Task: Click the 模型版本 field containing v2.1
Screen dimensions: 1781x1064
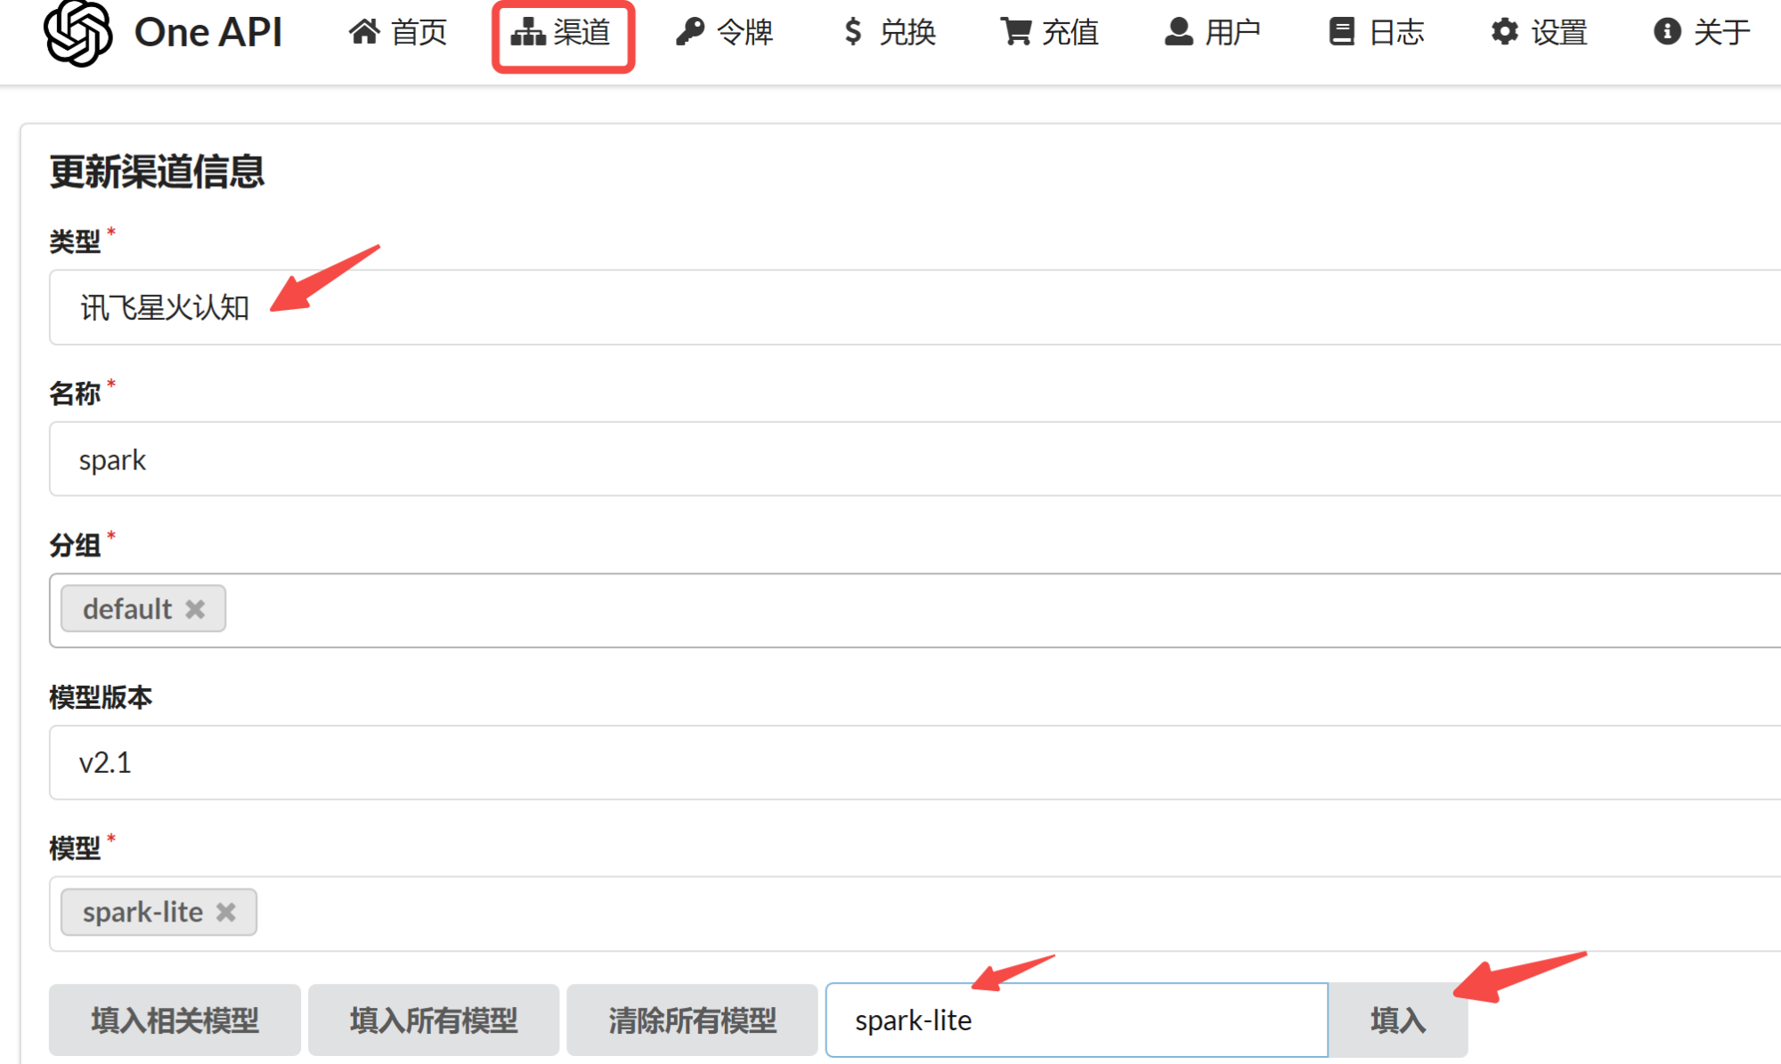Action: [915, 762]
